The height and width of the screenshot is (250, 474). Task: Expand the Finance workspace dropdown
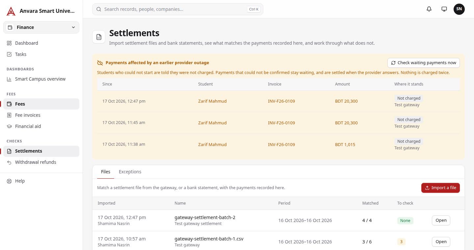click(x=41, y=27)
